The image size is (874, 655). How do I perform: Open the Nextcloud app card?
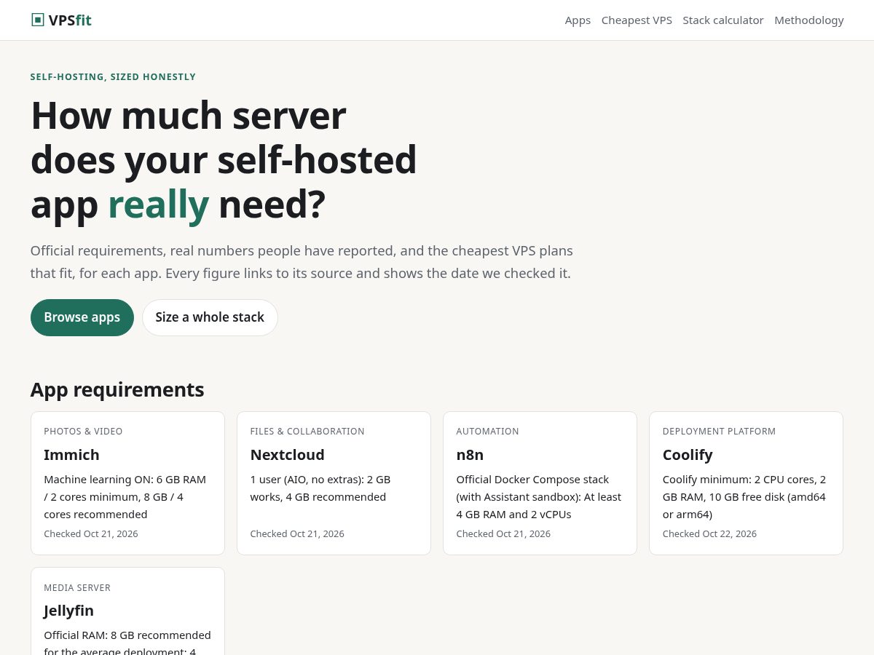[334, 483]
